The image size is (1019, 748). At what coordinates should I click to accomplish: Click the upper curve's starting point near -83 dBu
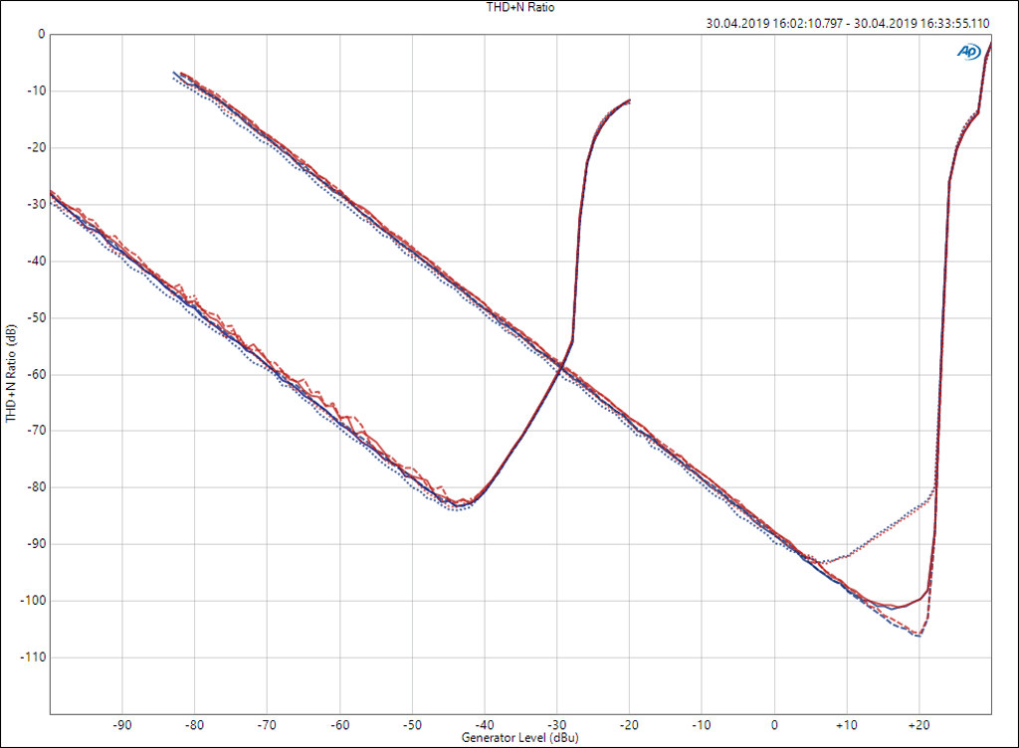point(175,73)
